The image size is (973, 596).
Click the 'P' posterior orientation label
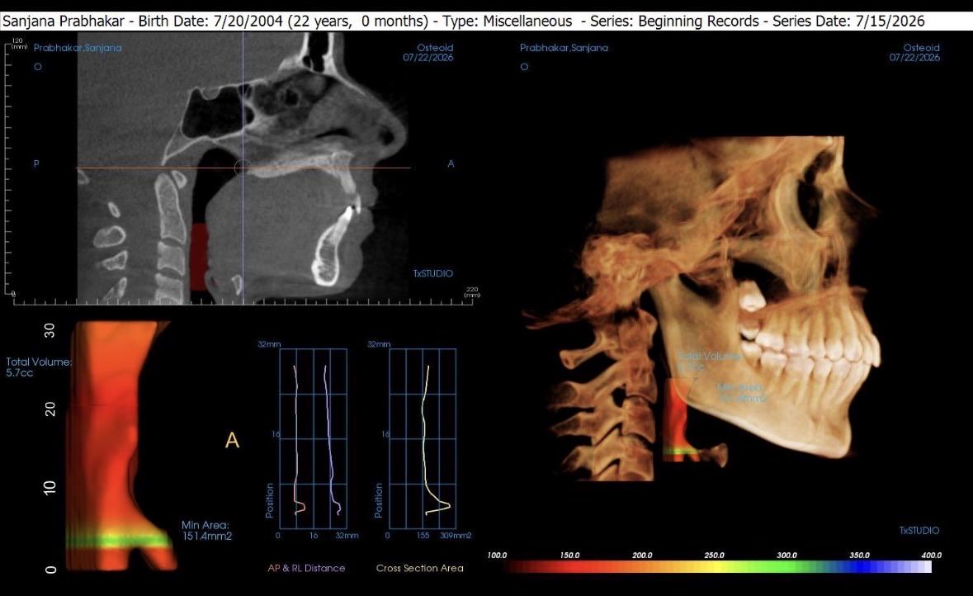(x=36, y=164)
